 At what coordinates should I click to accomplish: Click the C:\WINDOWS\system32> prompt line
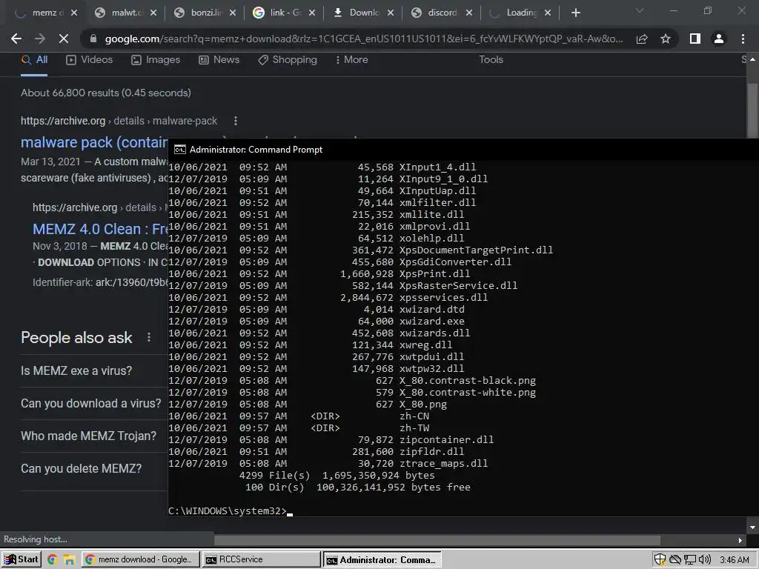pos(231,511)
